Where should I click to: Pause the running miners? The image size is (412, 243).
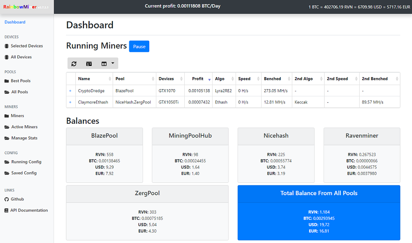tap(139, 47)
